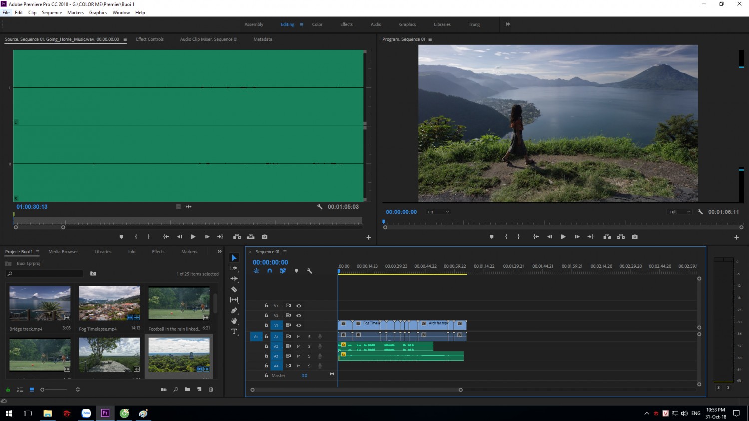Toggle V2 track output eye

(x=299, y=315)
